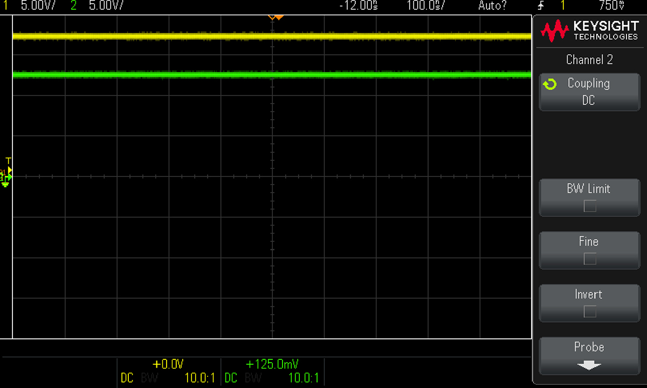Click the Keysight waveform logo icon
Image resolution: width=647 pixels, height=388 pixels.
[x=555, y=31]
